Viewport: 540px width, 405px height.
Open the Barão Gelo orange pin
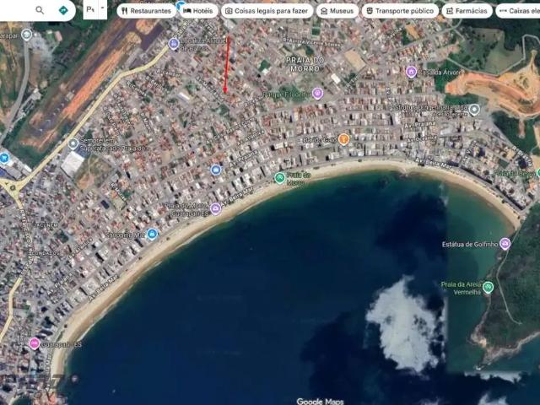[343, 139]
